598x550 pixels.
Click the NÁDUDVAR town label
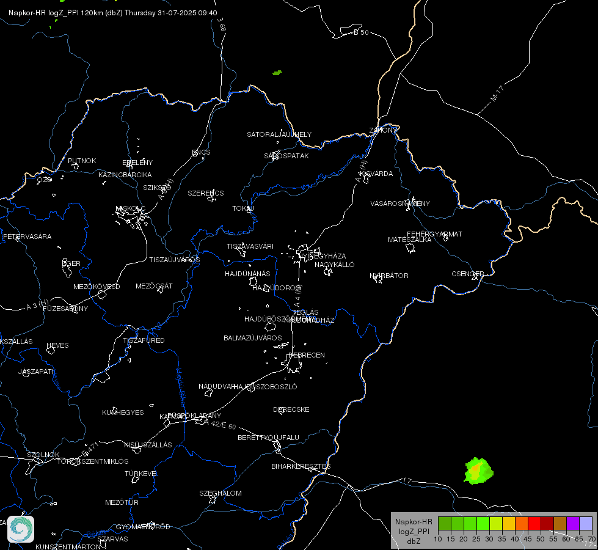(x=217, y=386)
